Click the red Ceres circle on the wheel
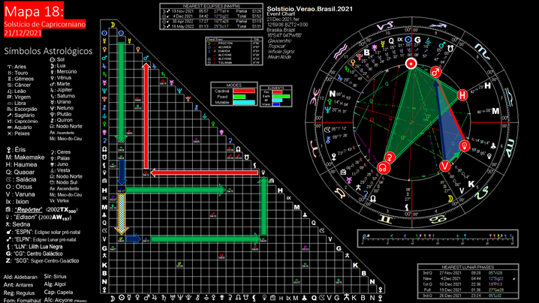Viewport: 539px width, 303px height. (390, 157)
